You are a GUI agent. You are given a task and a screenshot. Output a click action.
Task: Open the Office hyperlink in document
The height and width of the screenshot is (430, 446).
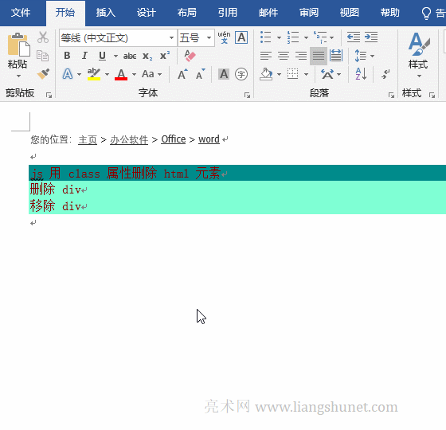(174, 139)
